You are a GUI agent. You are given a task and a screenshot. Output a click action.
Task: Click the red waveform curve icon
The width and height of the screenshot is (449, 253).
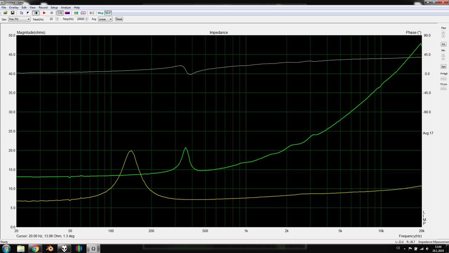point(83,13)
